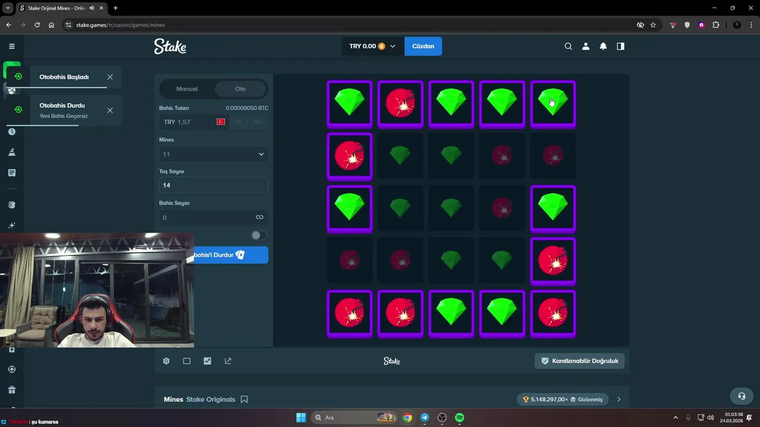Reload the page

tap(37, 25)
